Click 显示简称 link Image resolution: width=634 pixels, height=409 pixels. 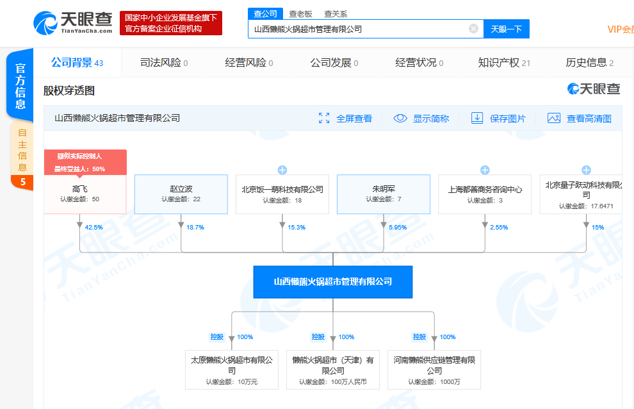coord(431,119)
